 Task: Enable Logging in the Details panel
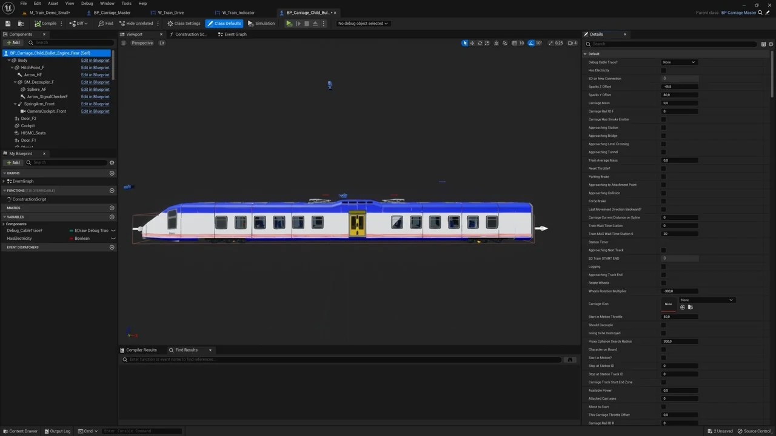point(664,266)
